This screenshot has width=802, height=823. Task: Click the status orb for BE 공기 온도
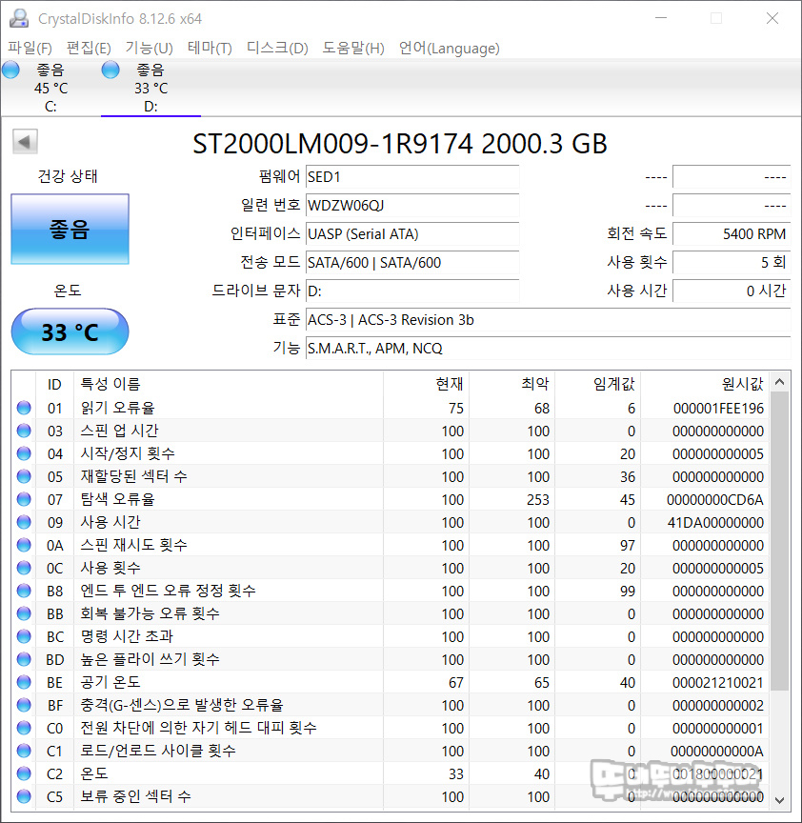[24, 682]
